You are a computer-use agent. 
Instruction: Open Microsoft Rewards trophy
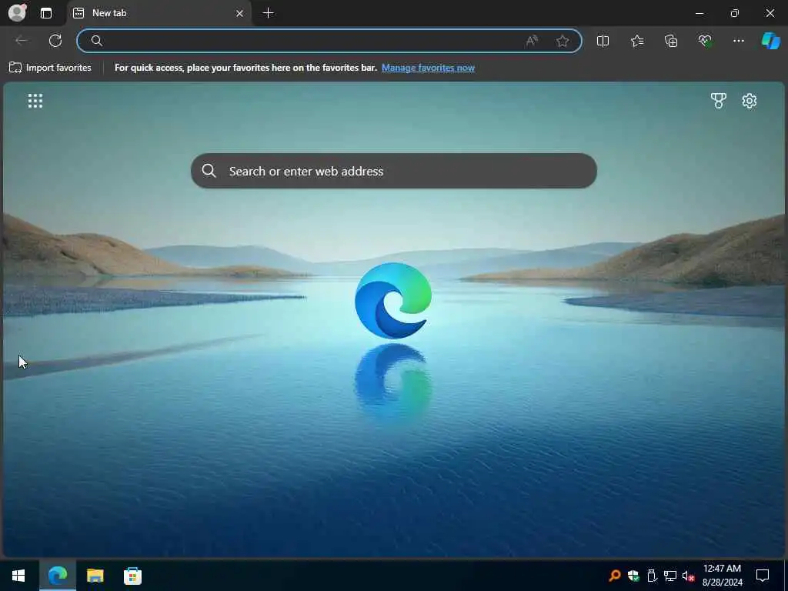click(719, 101)
